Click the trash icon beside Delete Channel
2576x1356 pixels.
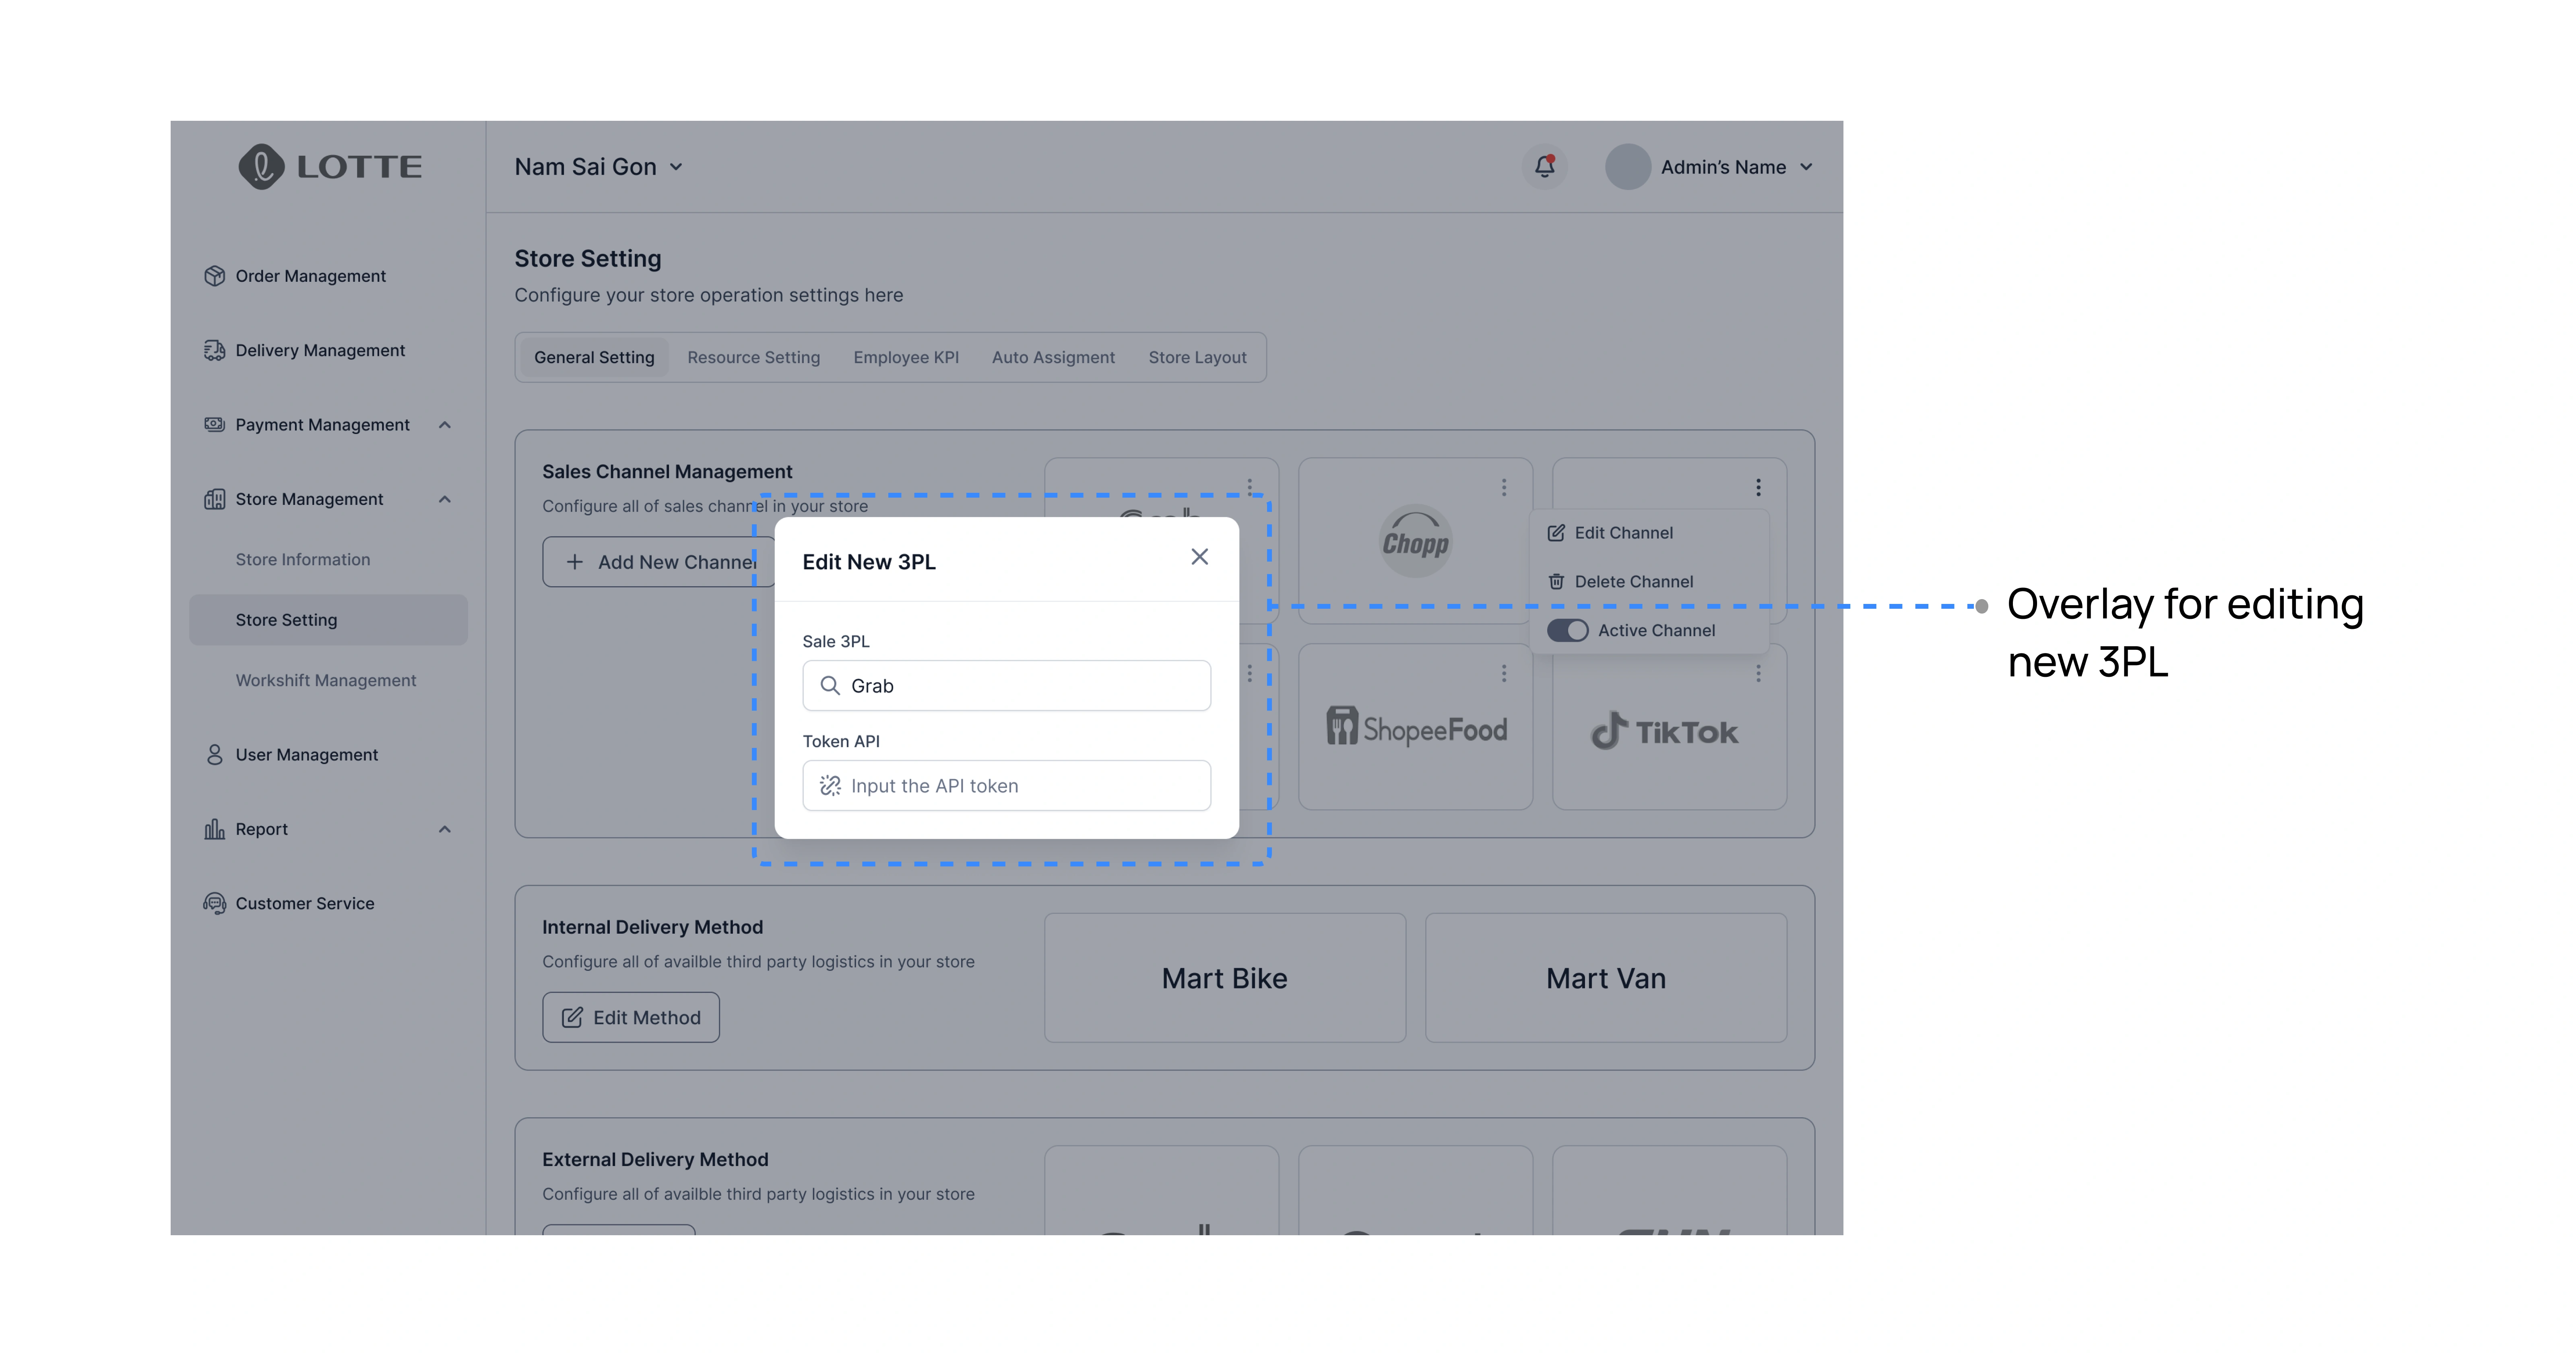tap(1556, 582)
